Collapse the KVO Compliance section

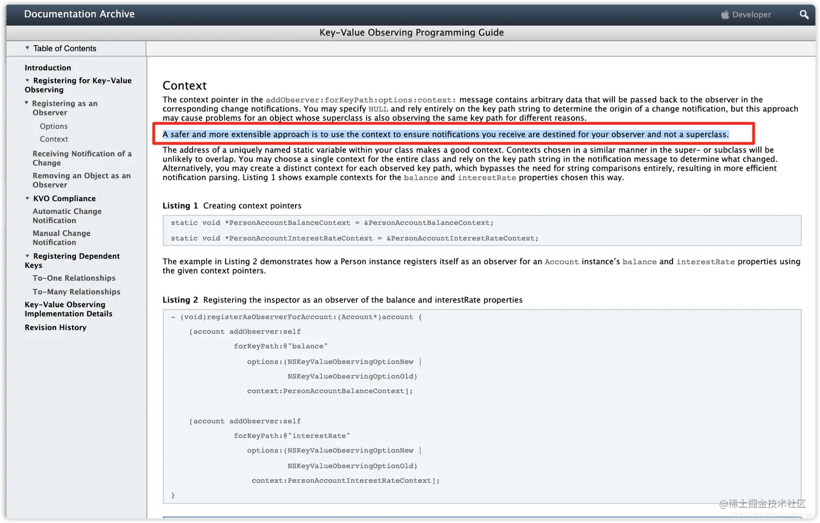tap(27, 198)
